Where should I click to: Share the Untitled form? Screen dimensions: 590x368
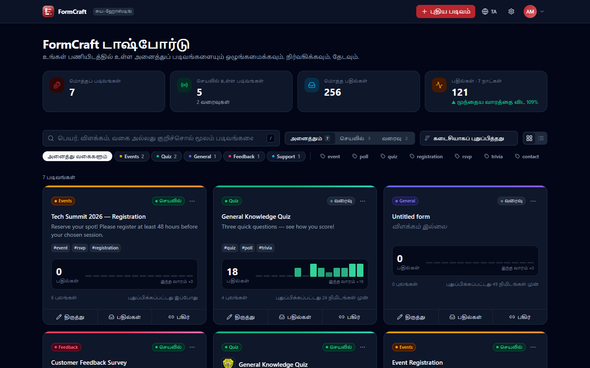point(520,317)
